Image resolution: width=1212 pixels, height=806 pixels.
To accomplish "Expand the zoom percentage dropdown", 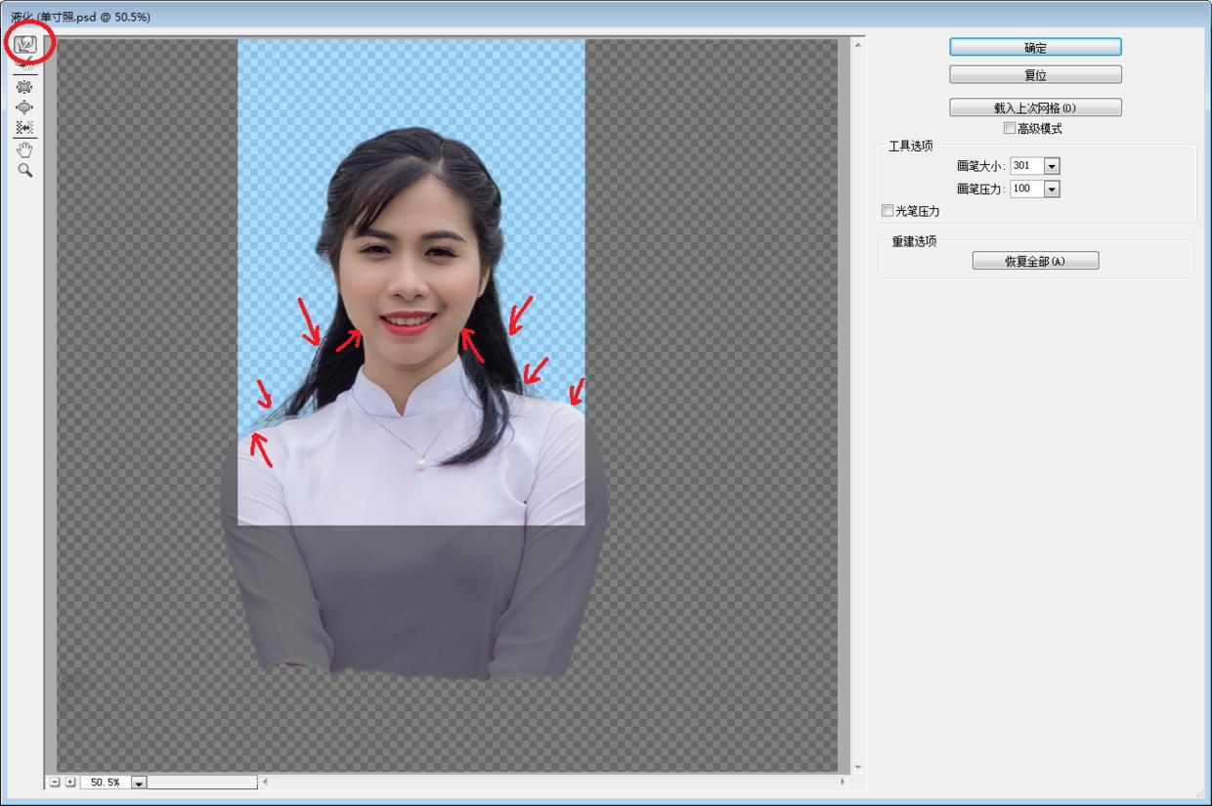I will (x=138, y=784).
